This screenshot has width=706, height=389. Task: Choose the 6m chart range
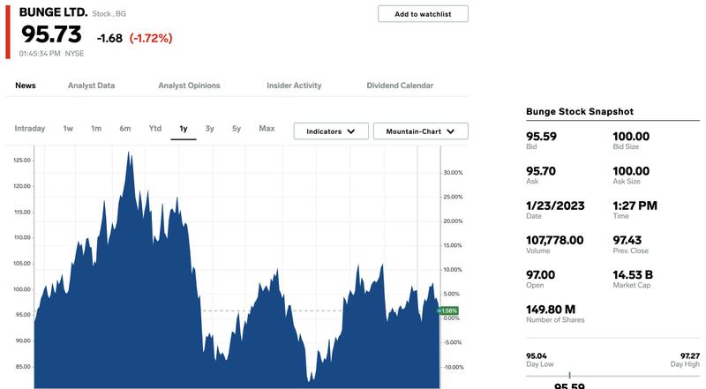click(x=125, y=128)
